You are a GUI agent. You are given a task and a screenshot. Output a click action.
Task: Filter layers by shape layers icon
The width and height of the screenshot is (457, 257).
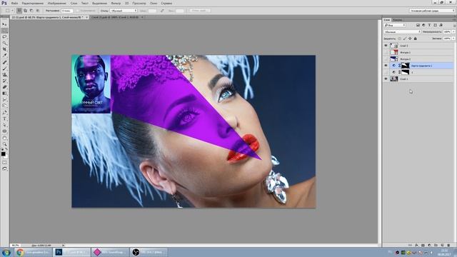435,26
